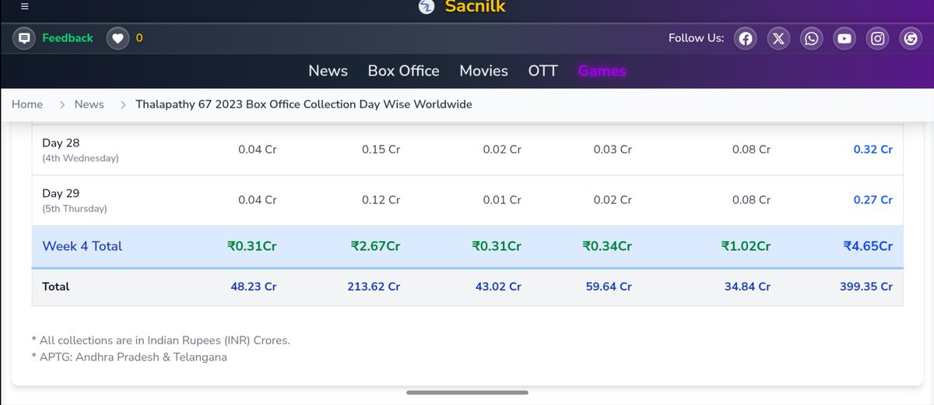This screenshot has width=934, height=405.
Task: Select the Day 28 row label
Action: [61, 143]
